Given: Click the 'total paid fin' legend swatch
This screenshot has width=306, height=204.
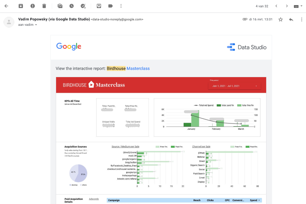Looking at the screenshot, I should pos(219,106).
